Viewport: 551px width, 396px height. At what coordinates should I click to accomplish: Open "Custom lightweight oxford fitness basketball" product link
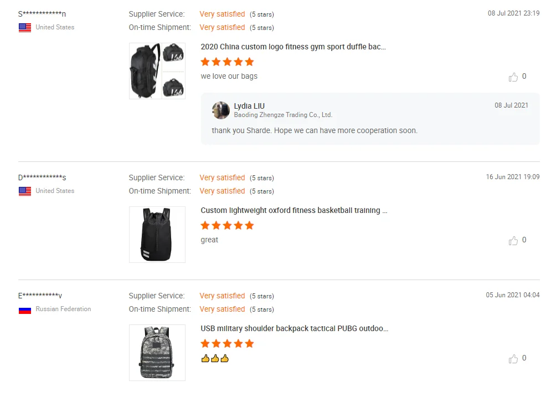point(293,210)
